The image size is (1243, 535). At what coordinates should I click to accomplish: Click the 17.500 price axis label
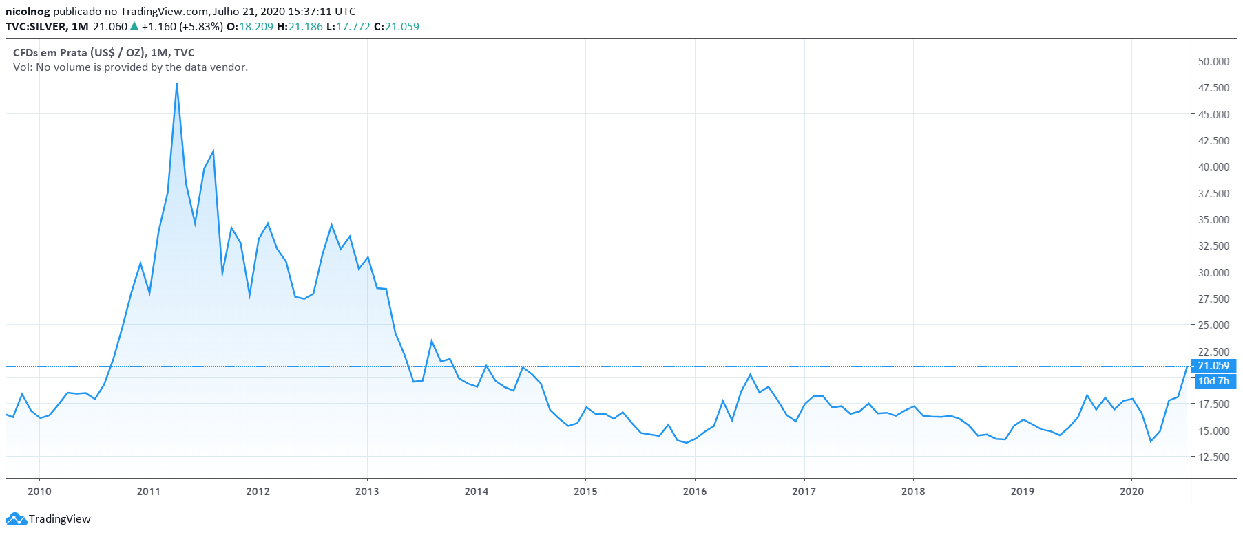(1213, 404)
